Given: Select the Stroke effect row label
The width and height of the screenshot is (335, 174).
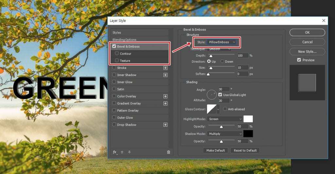Looking at the screenshot, I should [x=122, y=68].
